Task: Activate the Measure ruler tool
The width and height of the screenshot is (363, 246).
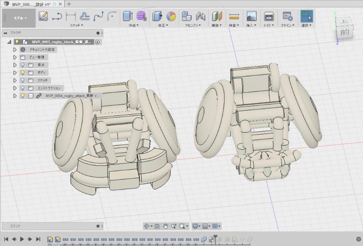Action: pyautogui.click(x=234, y=16)
